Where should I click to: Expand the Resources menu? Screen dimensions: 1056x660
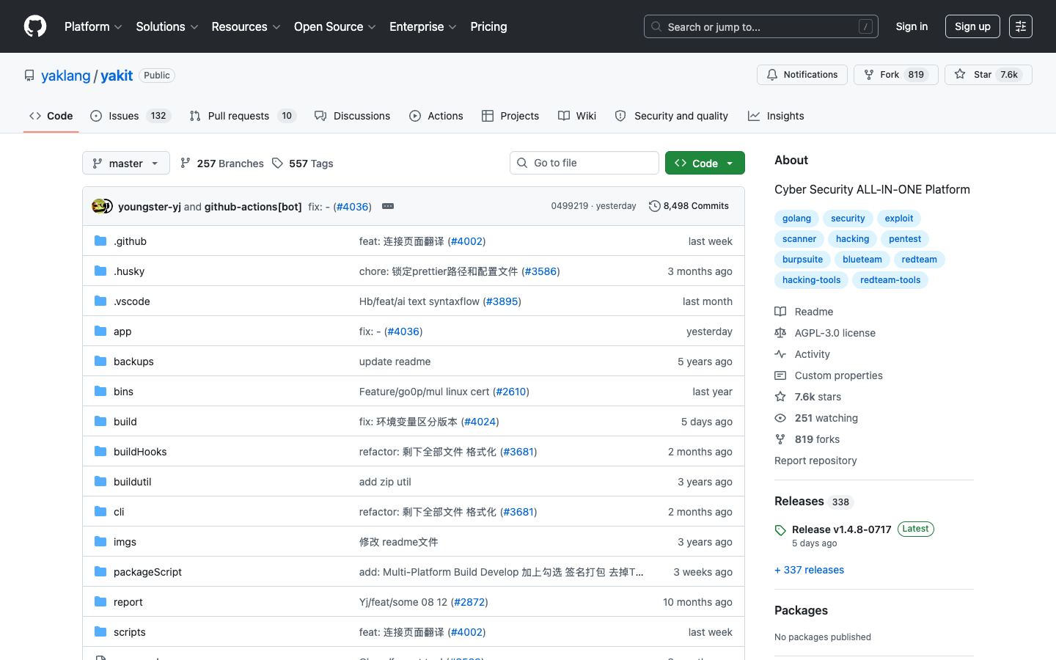(x=246, y=26)
